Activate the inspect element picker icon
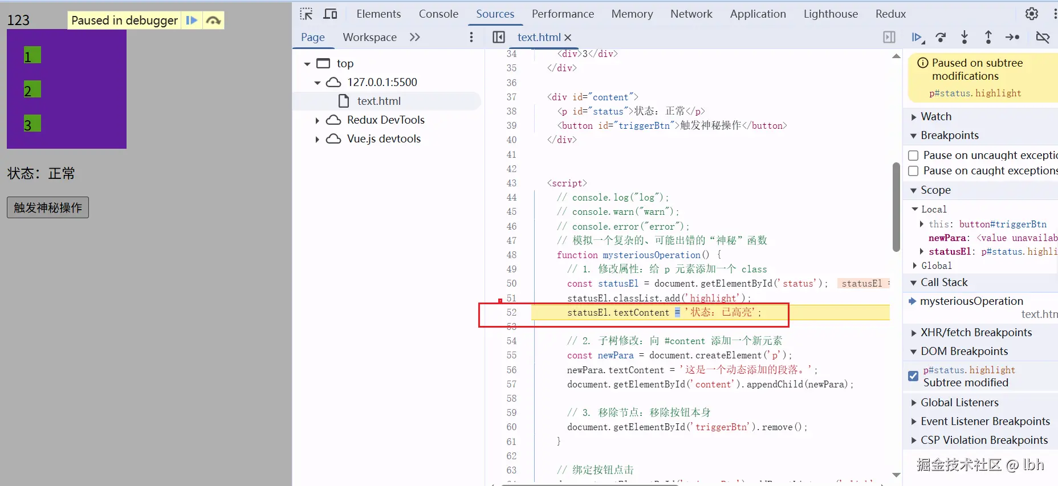The height and width of the screenshot is (486, 1058). (x=306, y=14)
